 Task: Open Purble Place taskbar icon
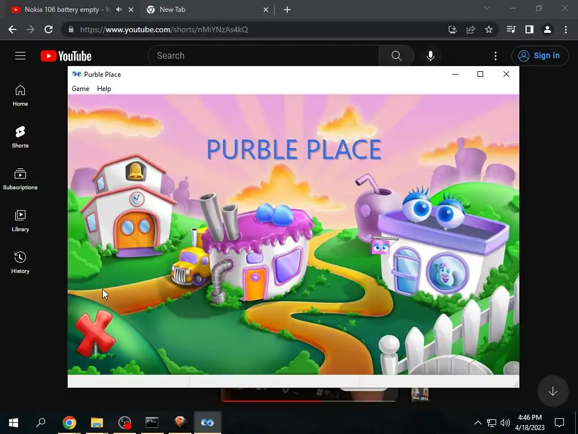208,423
